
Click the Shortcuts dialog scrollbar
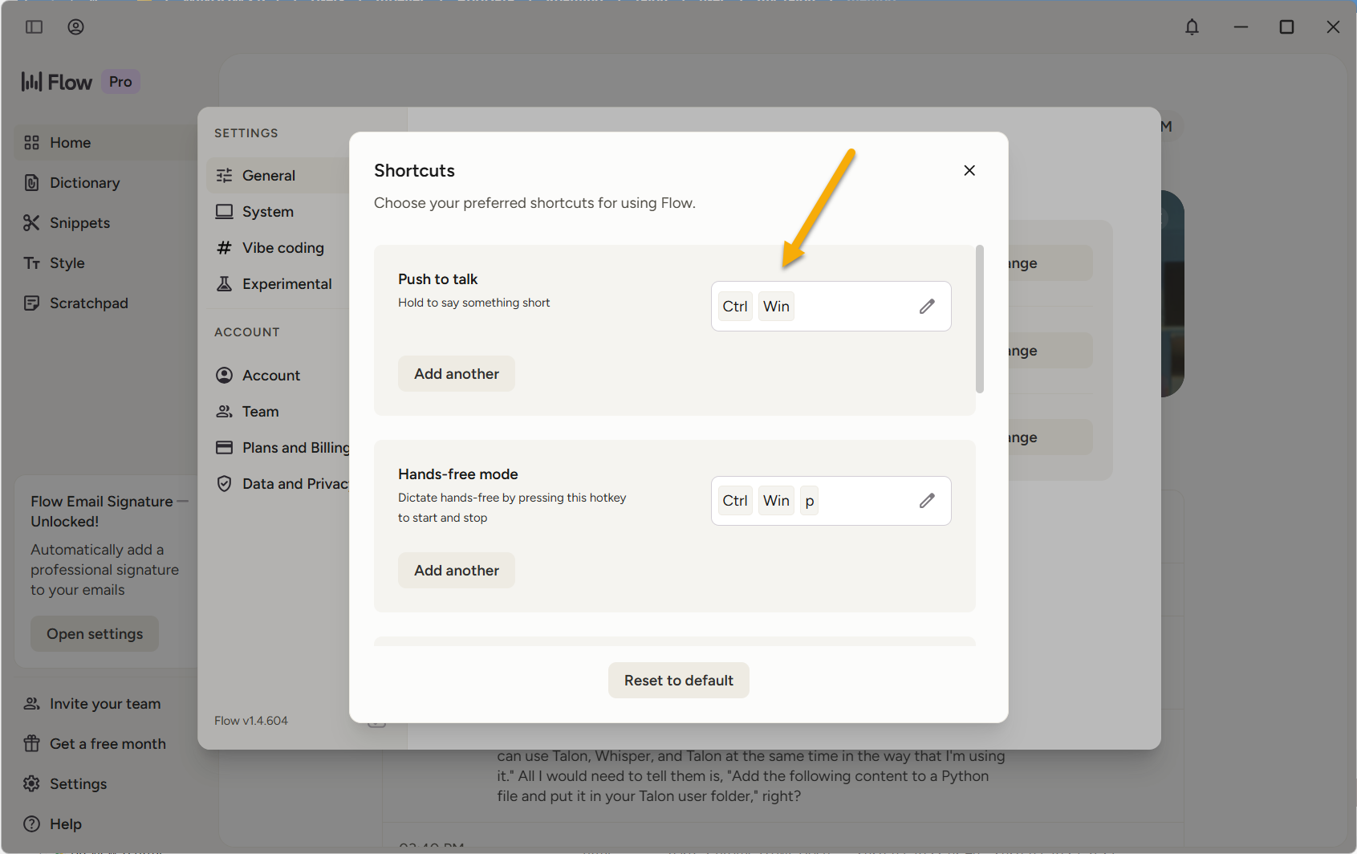pyautogui.click(x=980, y=319)
